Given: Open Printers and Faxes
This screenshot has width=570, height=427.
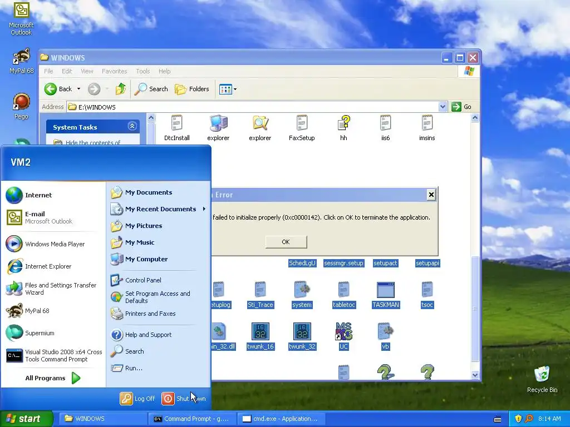Looking at the screenshot, I should (x=158, y=314).
